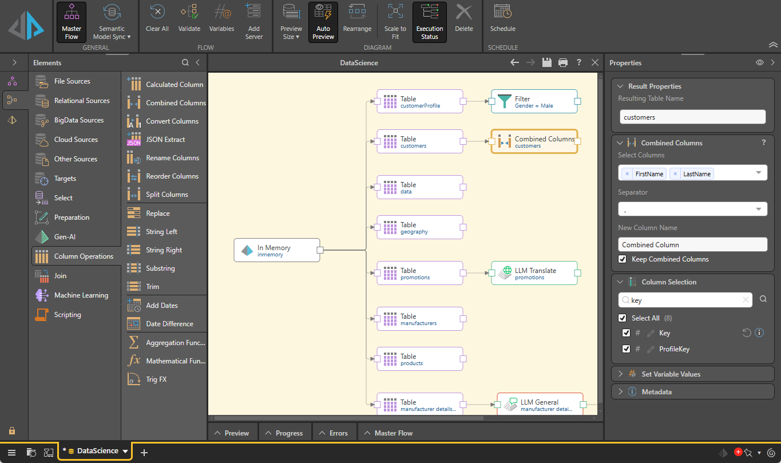Viewport: 781px width, 463px height.
Task: Uncheck the Key column checkbox
Action: (626, 333)
